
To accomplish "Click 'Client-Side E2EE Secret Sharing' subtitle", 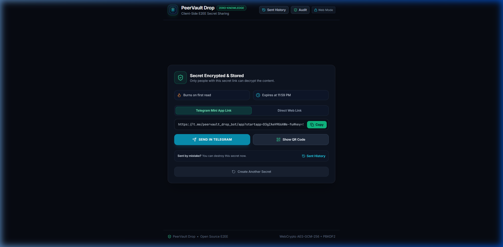I will point(205,14).
